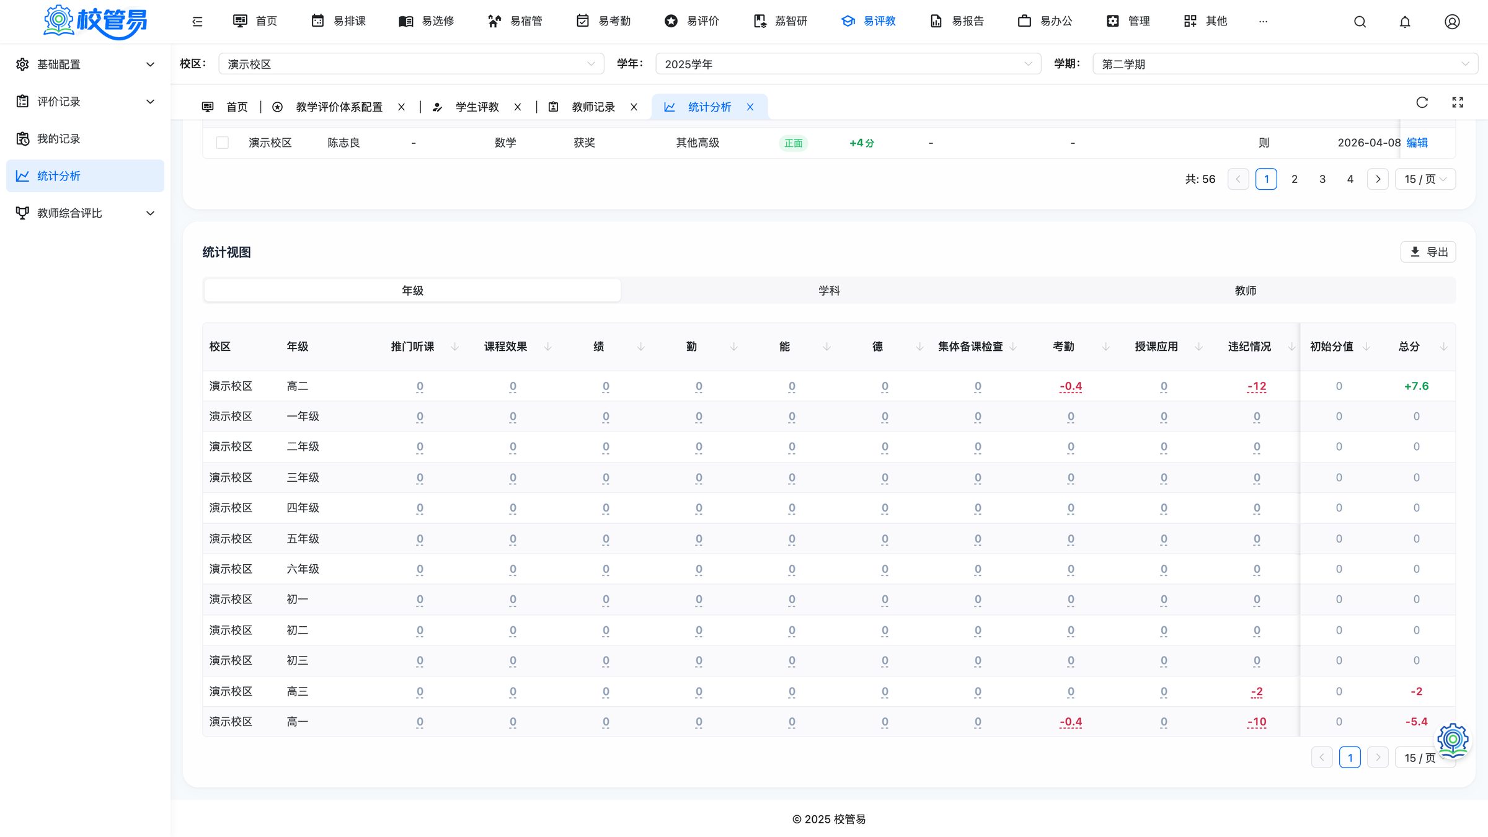Open the 学年 dropdown showing 2025学年
Viewport: 1488px width, 837px height.
848,64
